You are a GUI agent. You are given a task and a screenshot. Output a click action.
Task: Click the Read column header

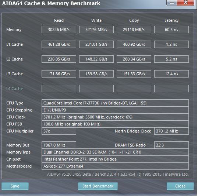(x=59, y=20)
